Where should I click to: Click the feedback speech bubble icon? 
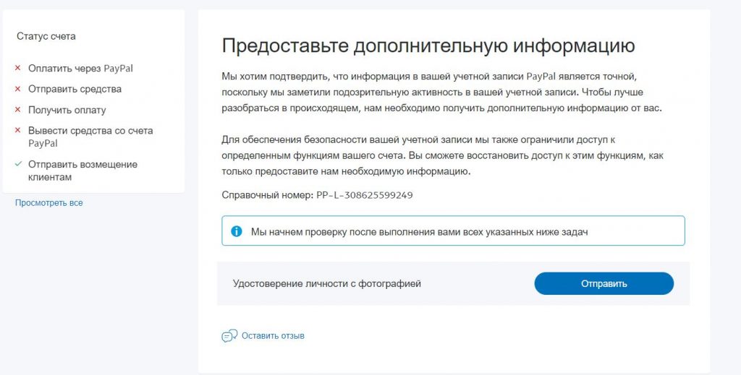pyautogui.click(x=229, y=336)
